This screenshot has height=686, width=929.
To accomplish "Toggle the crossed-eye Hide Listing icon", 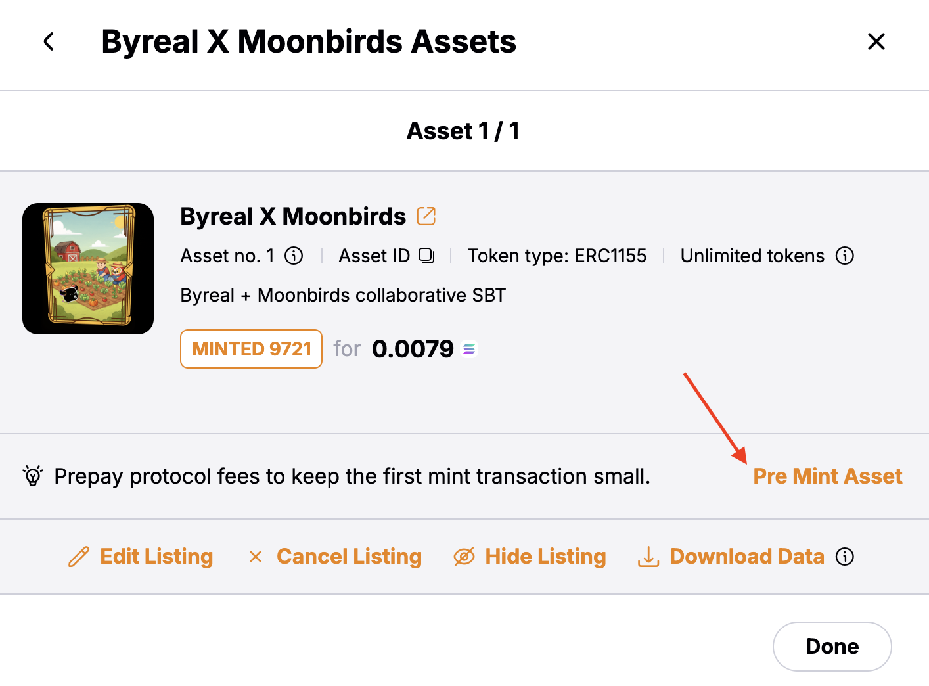I will [x=464, y=557].
